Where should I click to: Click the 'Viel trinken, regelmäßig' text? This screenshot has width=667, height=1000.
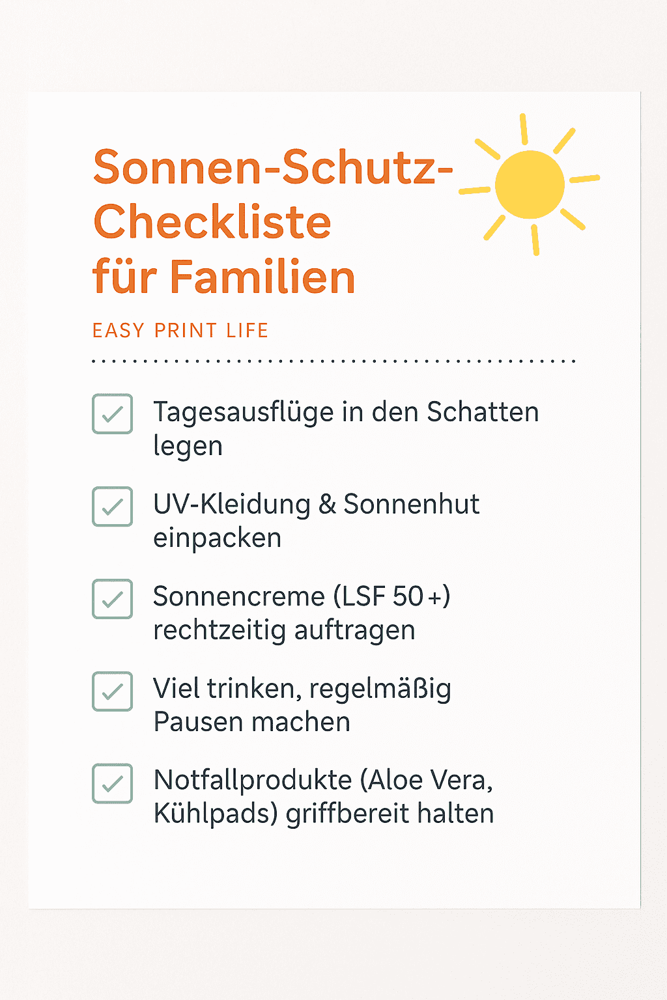click(x=302, y=689)
